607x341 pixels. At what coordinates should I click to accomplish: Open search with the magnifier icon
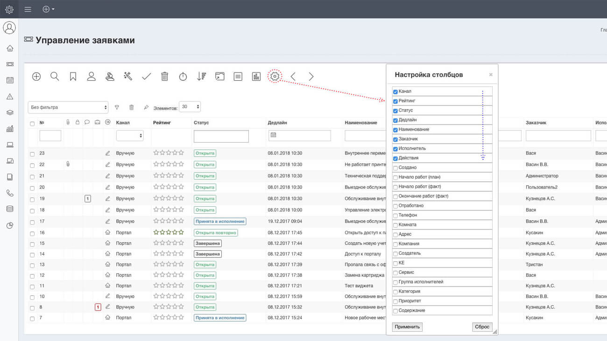[55, 77]
